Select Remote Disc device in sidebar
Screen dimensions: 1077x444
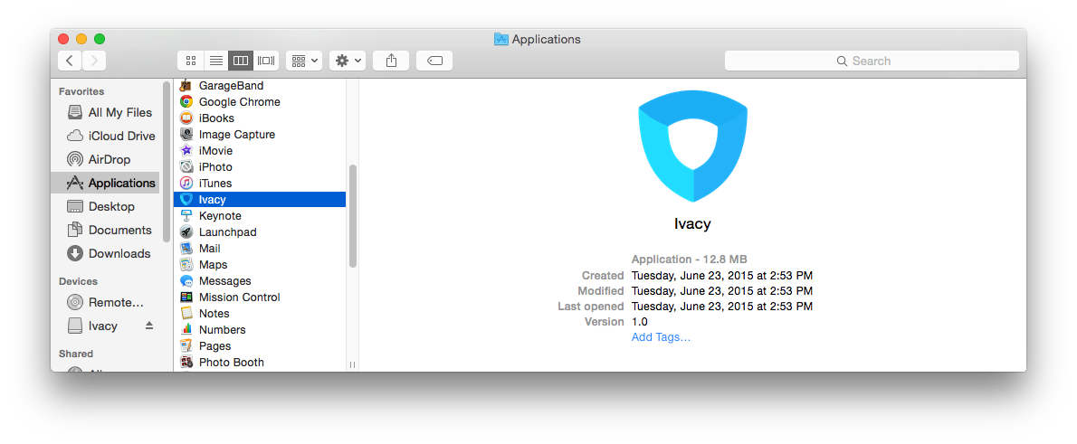click(106, 302)
